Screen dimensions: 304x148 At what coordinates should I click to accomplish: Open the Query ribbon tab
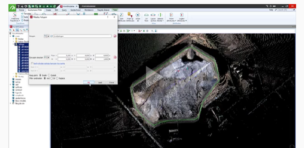(64, 10)
